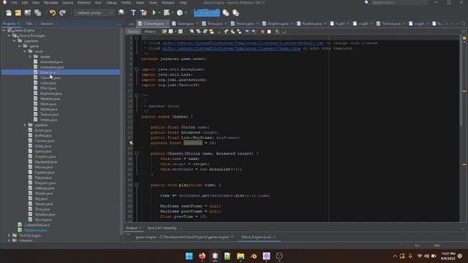Click the New File toolbar icon
This screenshot has height=263, width=468.
coord(9,13)
